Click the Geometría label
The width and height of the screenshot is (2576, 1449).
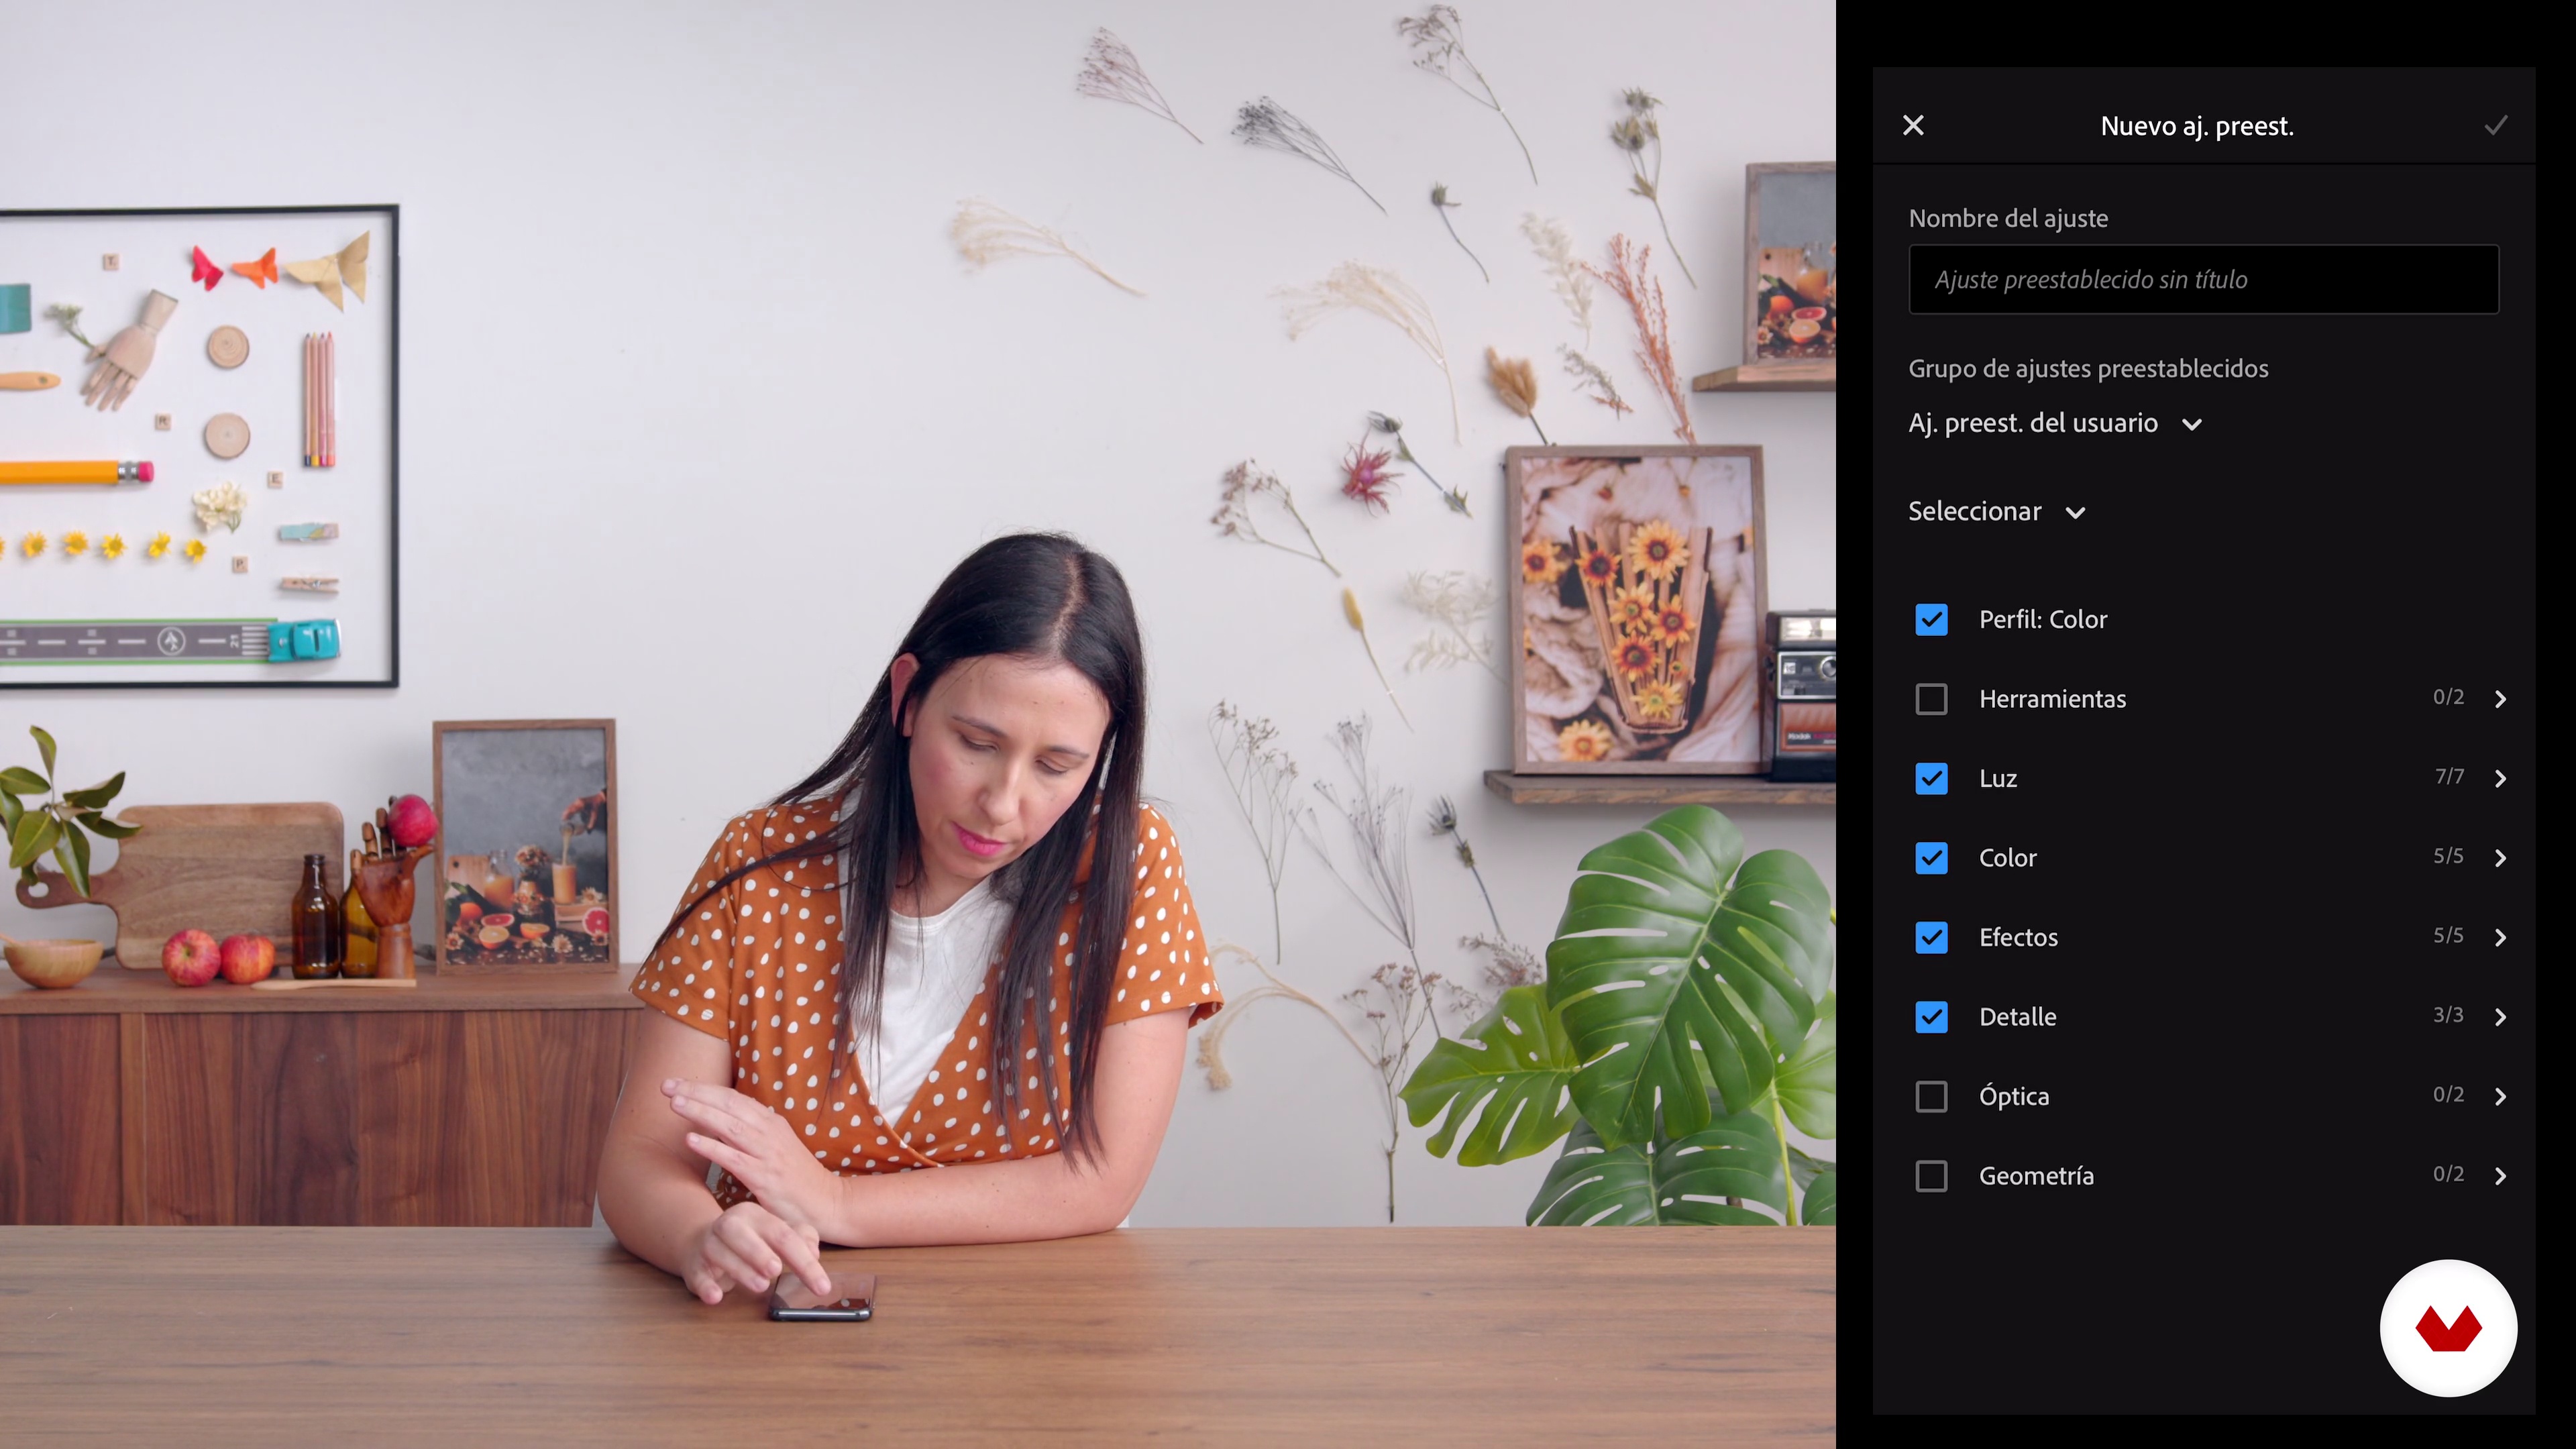pos(2036,1176)
